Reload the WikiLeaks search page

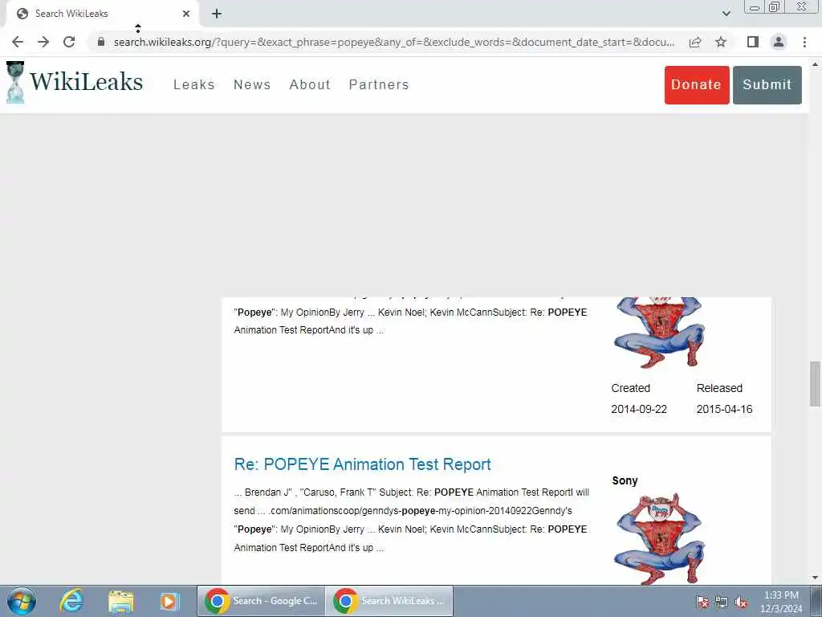pyautogui.click(x=69, y=42)
